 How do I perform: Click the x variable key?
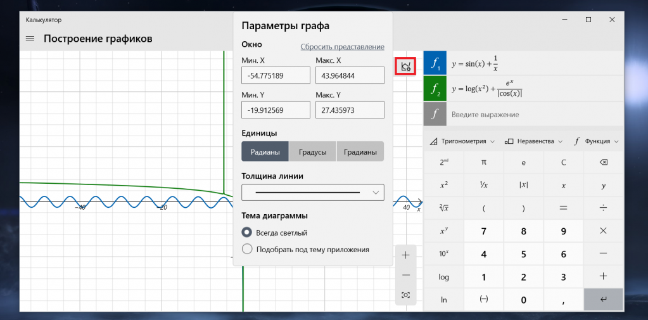[563, 186]
